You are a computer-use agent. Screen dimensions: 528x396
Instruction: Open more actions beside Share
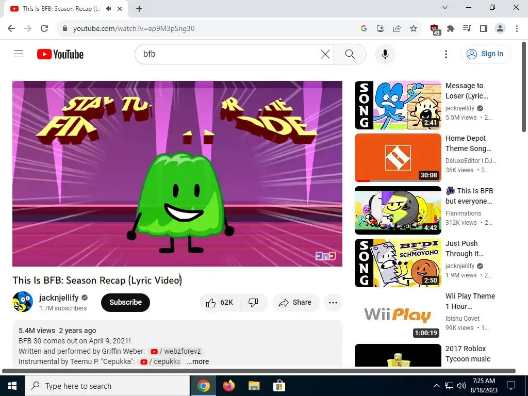(x=333, y=302)
